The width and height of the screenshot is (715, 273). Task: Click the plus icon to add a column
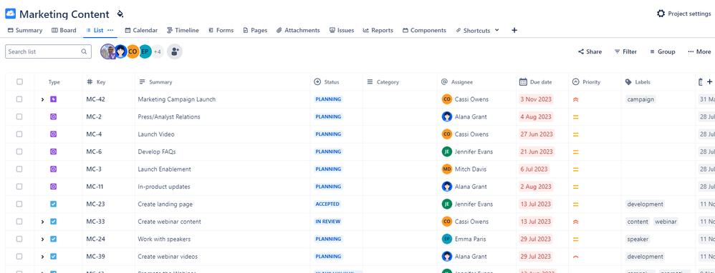tap(709, 82)
